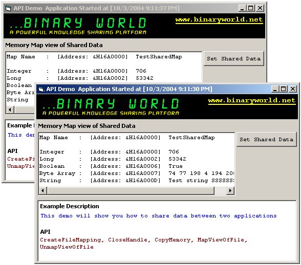This screenshot has height=265, width=301.
Task: Click the front window's scroll left arrow
Action: 43,190
